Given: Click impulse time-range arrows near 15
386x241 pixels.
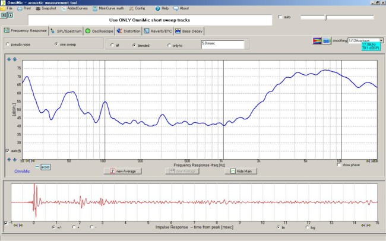Looking at the screenshot, I should tap(366, 225).
